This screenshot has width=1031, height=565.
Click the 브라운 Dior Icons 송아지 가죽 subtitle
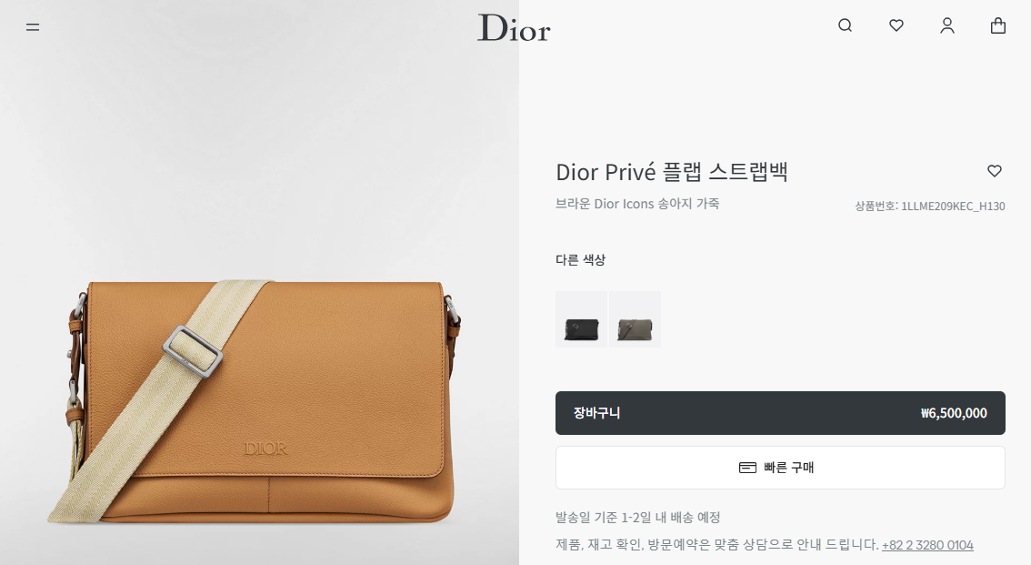(637, 204)
